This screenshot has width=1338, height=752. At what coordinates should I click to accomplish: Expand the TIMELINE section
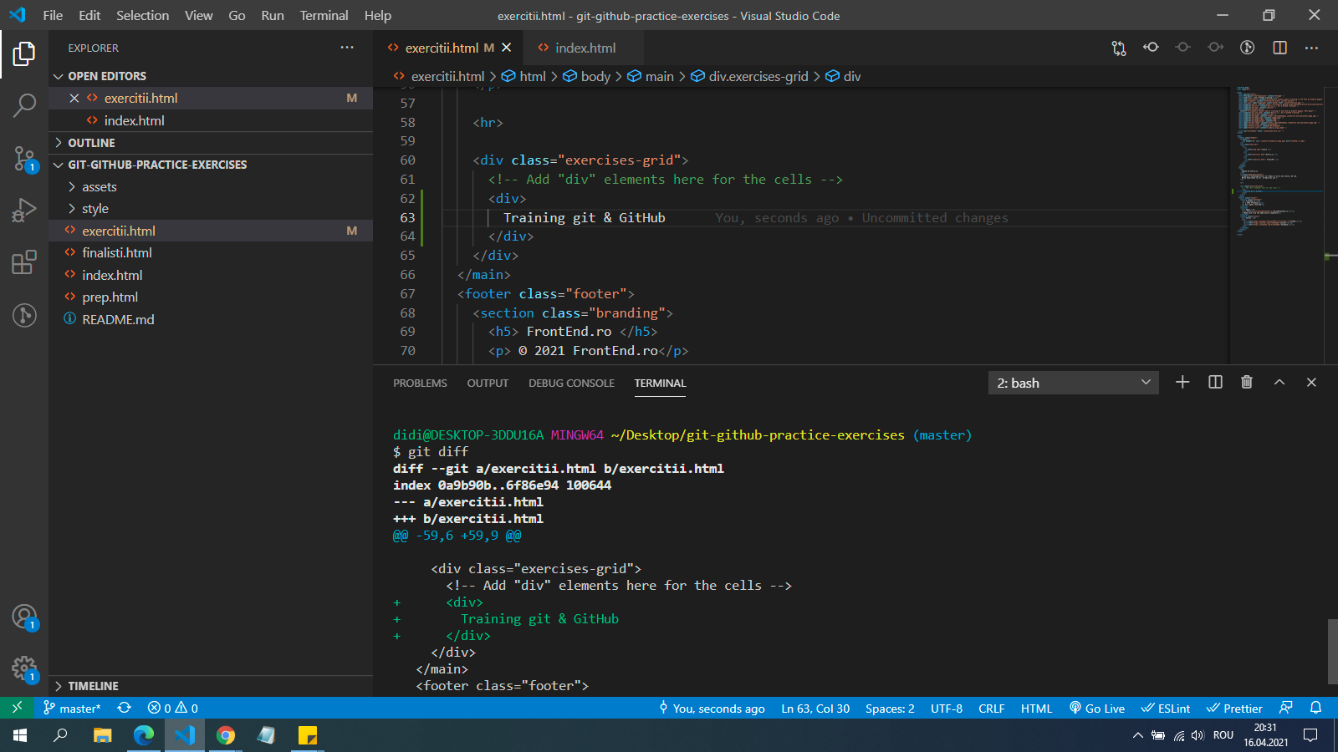(93, 686)
